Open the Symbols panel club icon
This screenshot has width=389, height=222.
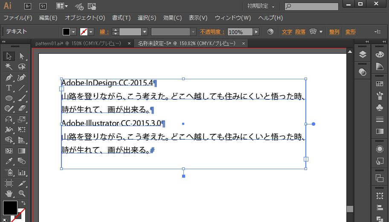380,107
